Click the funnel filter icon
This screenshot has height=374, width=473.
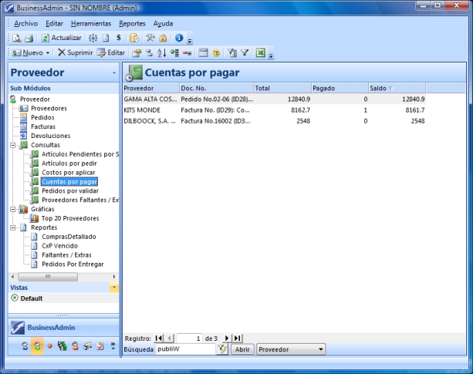[x=244, y=53]
